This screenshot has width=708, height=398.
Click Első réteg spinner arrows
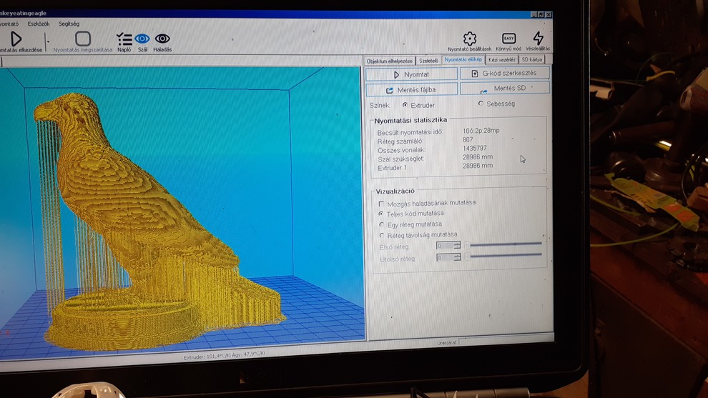[x=457, y=246]
